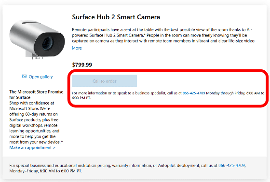Screen dimensions: 270x182
Task: Expand the description with the More link
Action: coord(77,48)
